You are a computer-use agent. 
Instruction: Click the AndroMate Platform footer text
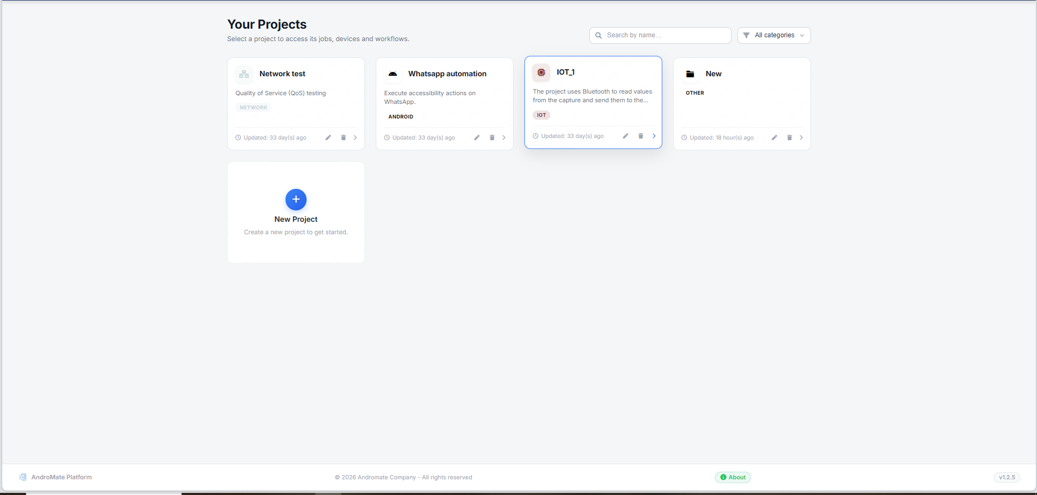[62, 477]
